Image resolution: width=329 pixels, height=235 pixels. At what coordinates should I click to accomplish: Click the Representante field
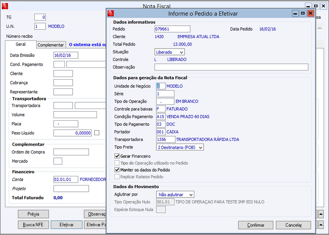[x=63, y=92]
